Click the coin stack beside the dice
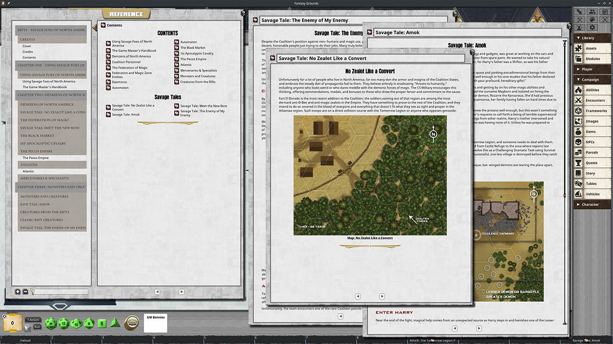This screenshot has height=344, width=613. pos(131,323)
